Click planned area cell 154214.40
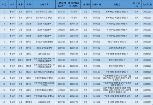The image size is (153, 105). pyautogui.click(x=74, y=30)
